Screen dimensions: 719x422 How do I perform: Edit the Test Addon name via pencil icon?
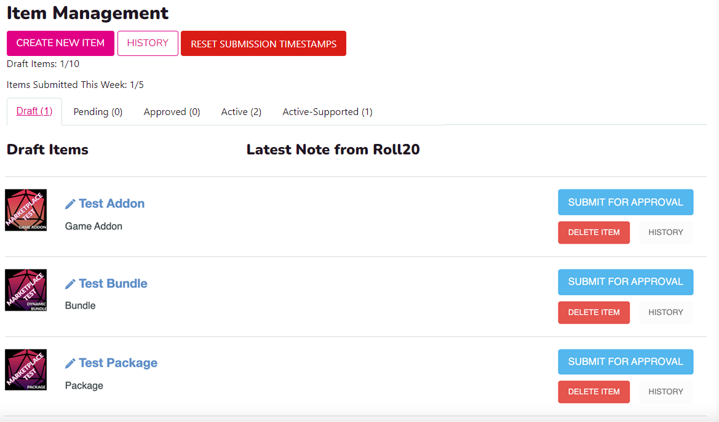70,203
